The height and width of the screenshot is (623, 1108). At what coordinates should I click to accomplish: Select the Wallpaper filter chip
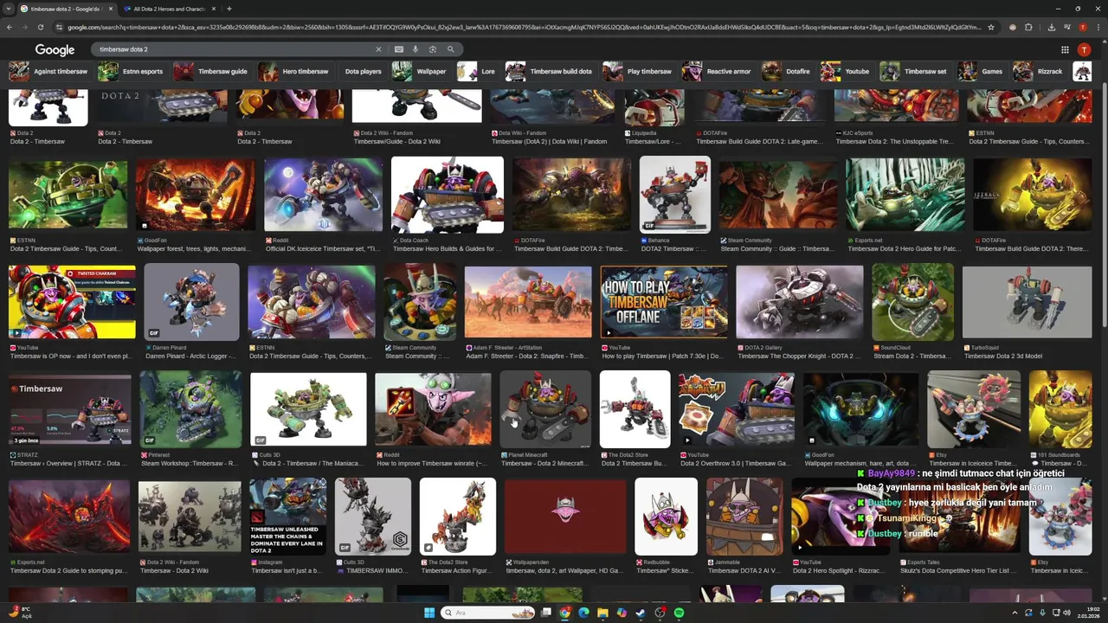tap(421, 71)
